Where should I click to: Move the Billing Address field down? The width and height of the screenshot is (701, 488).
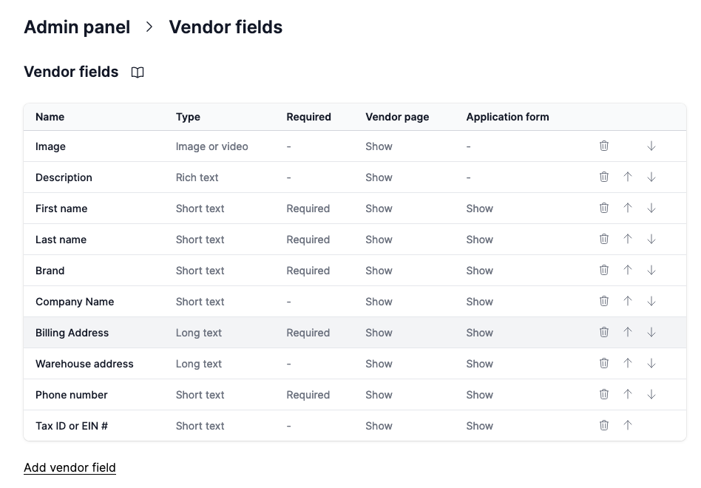(651, 332)
